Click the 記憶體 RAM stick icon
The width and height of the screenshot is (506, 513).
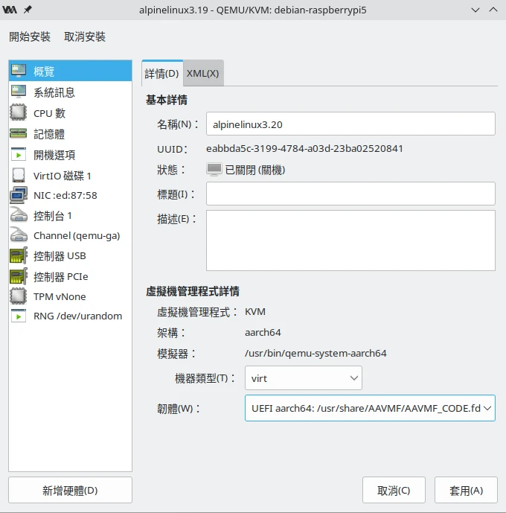point(19,133)
